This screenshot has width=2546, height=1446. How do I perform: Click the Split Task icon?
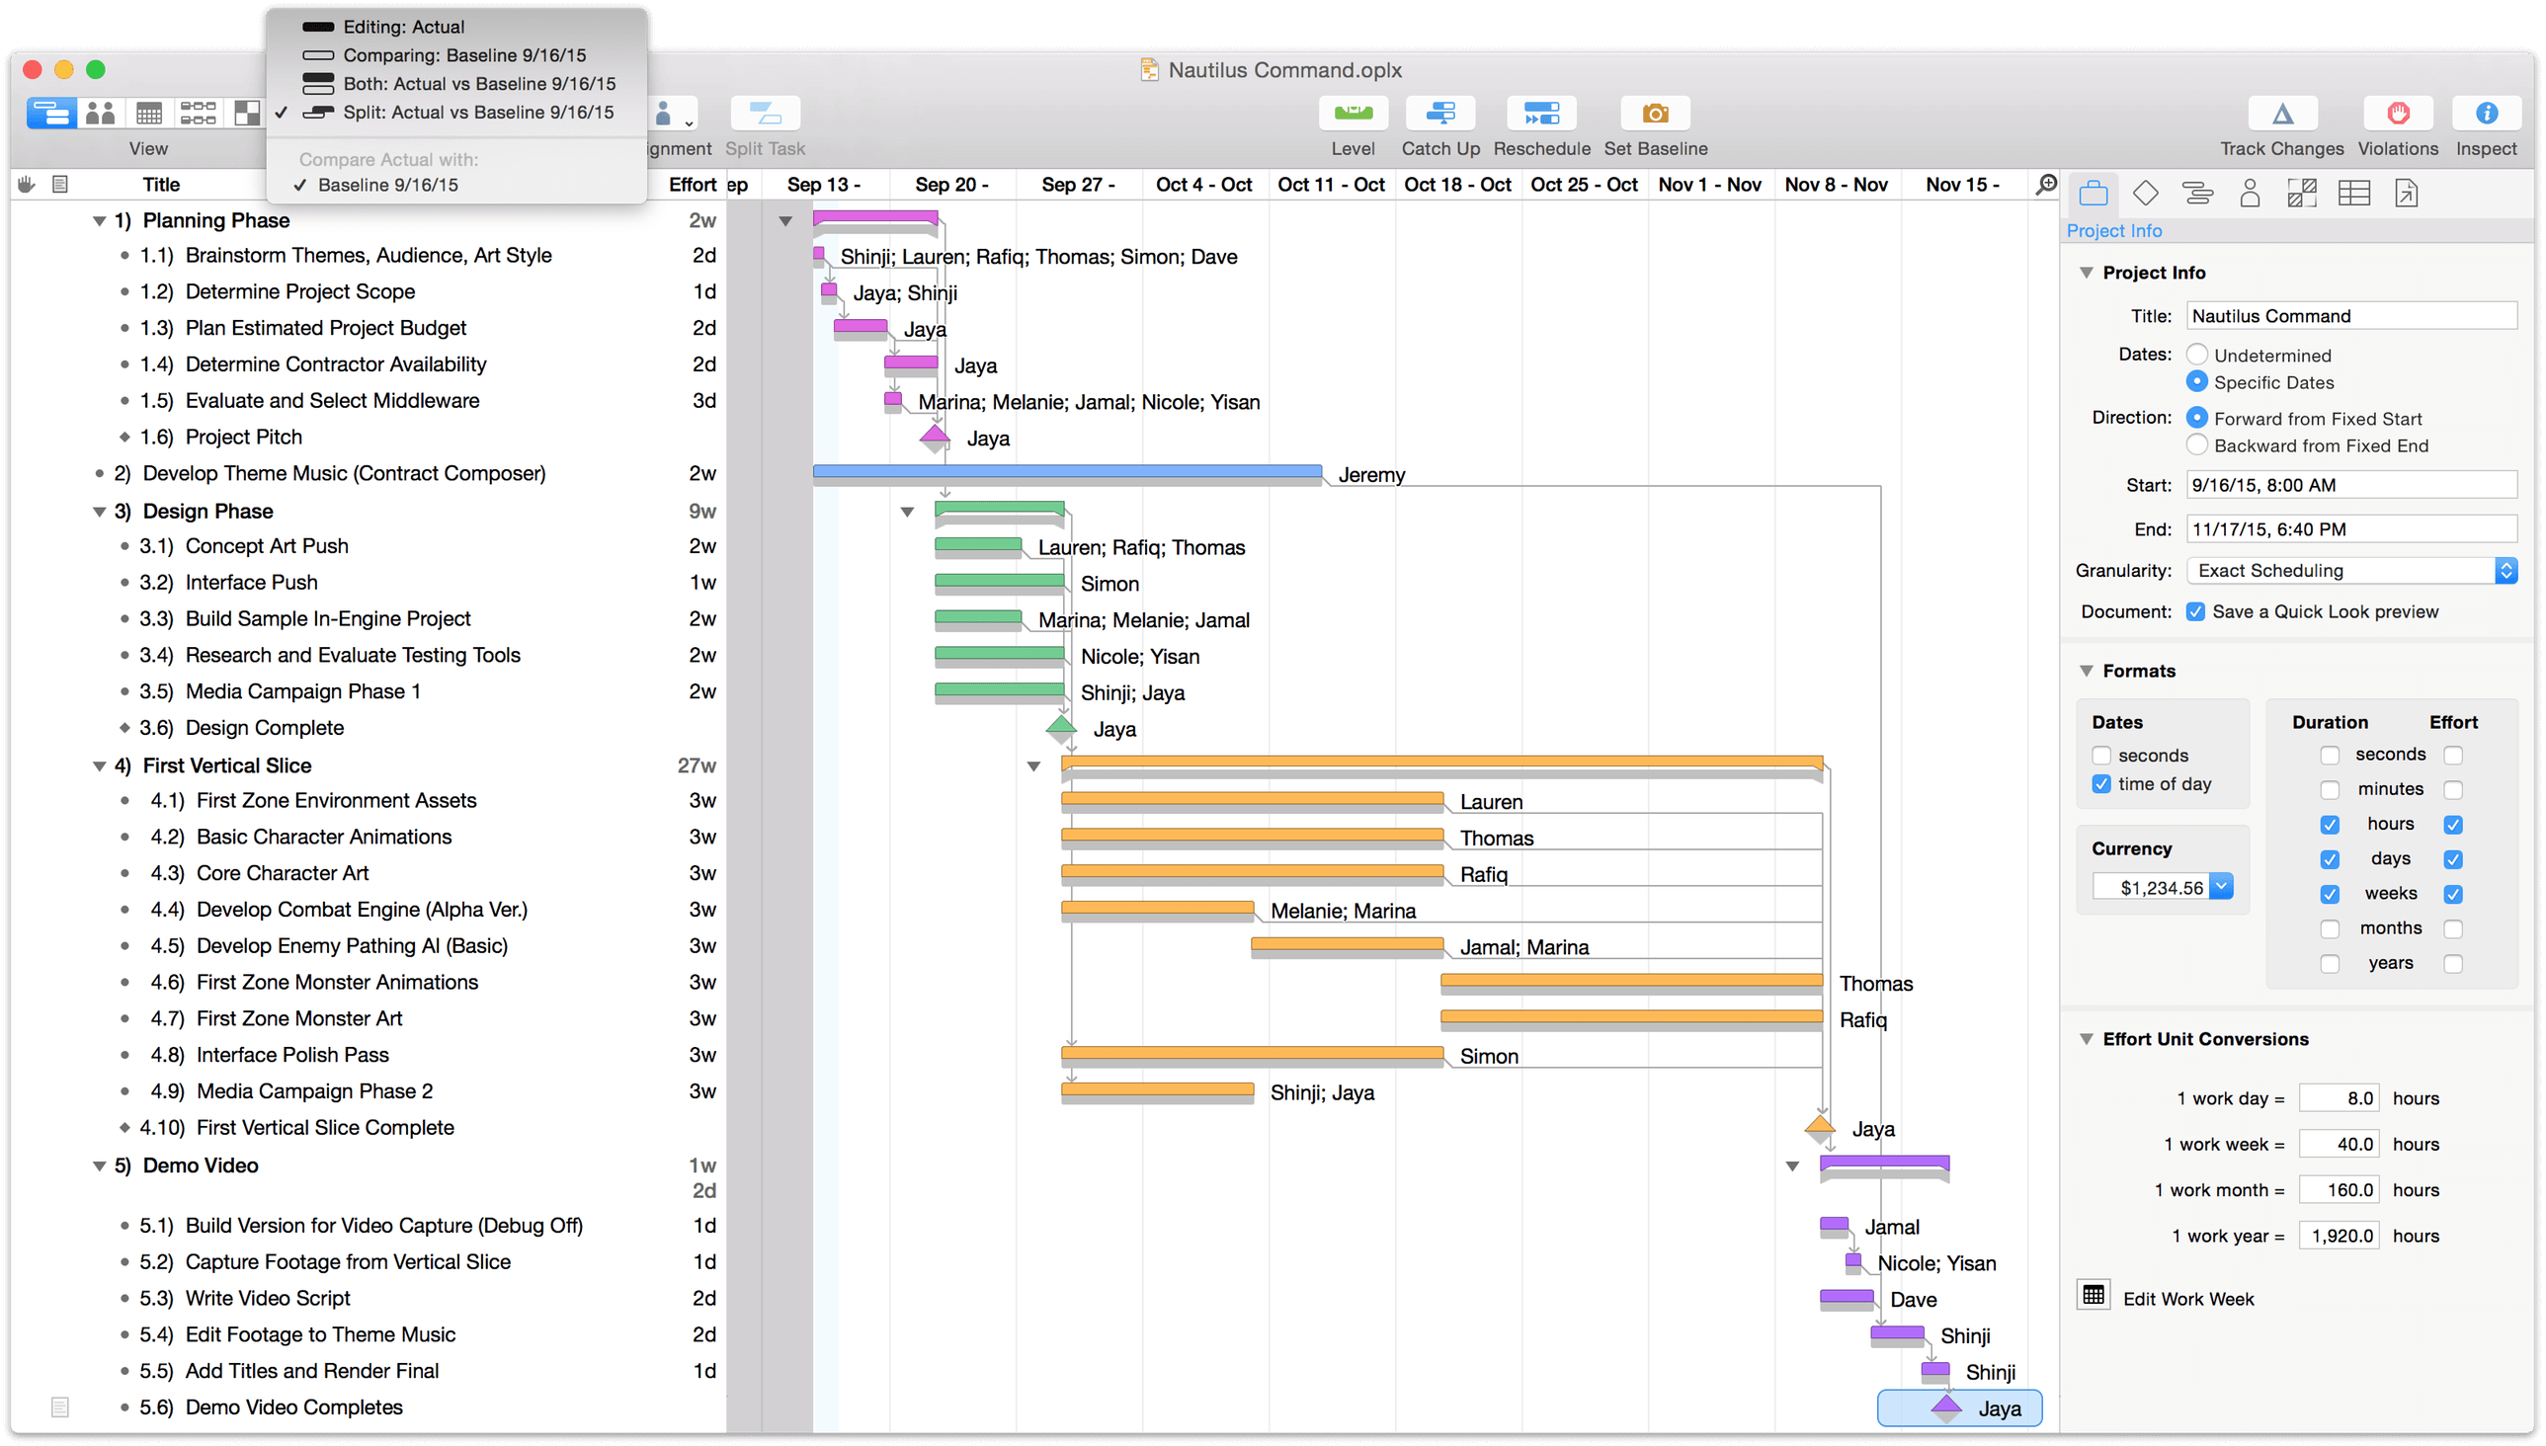(x=765, y=114)
